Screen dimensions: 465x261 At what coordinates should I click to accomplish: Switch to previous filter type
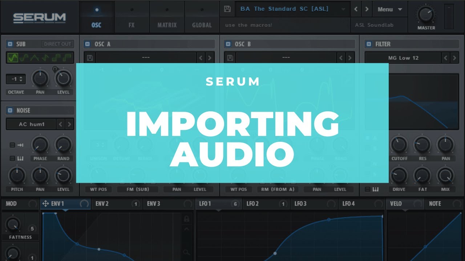pyautogui.click(x=446, y=58)
